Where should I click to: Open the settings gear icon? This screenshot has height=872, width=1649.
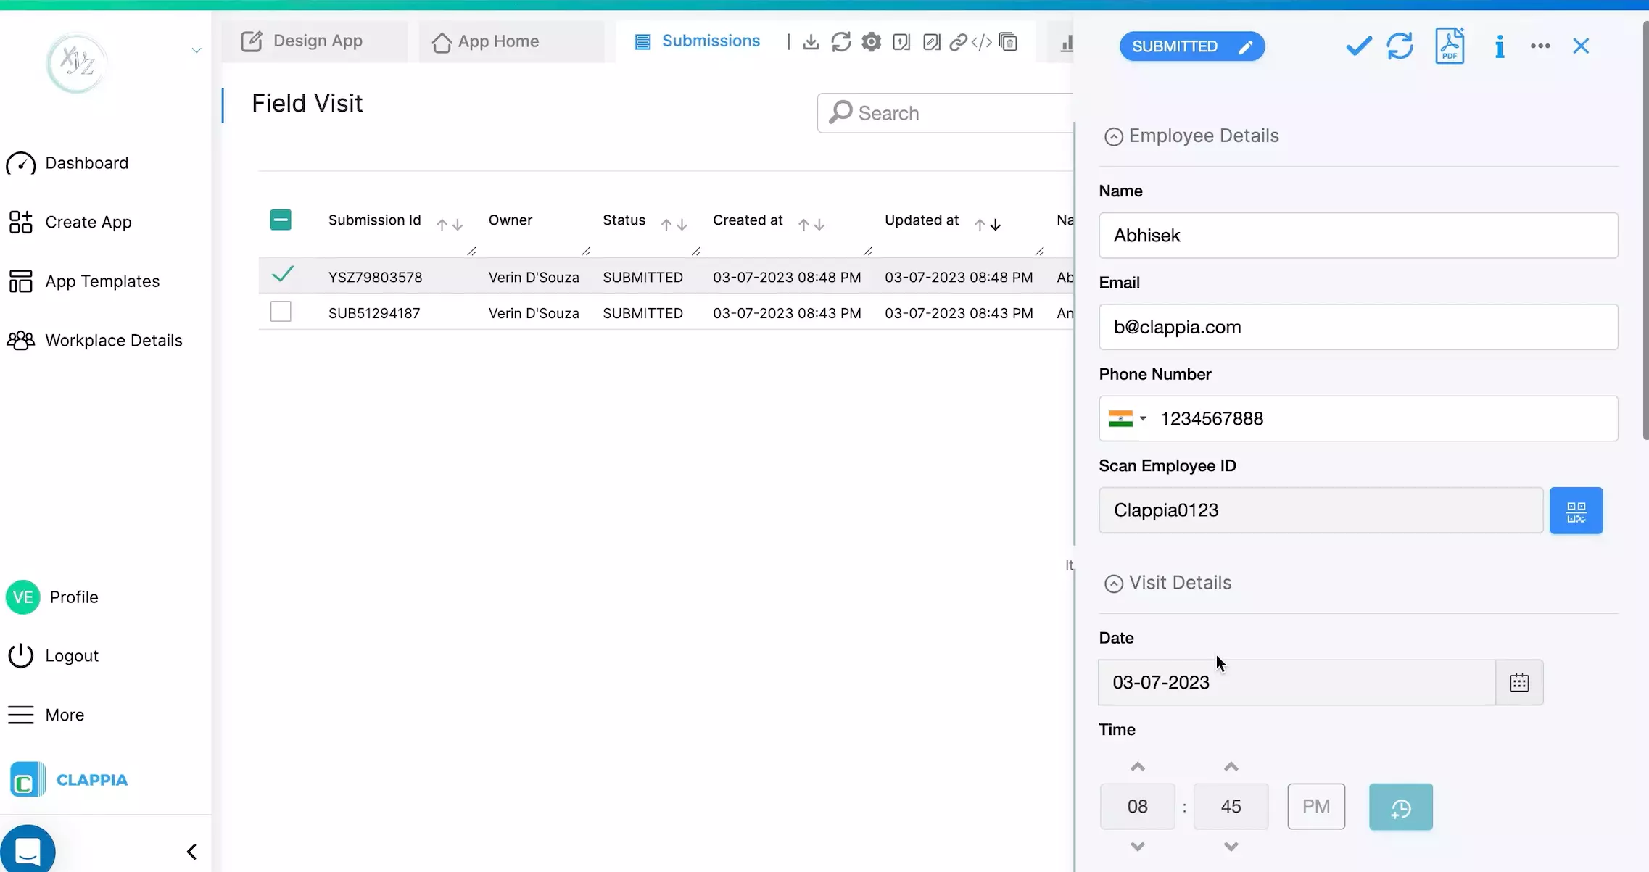(x=871, y=42)
